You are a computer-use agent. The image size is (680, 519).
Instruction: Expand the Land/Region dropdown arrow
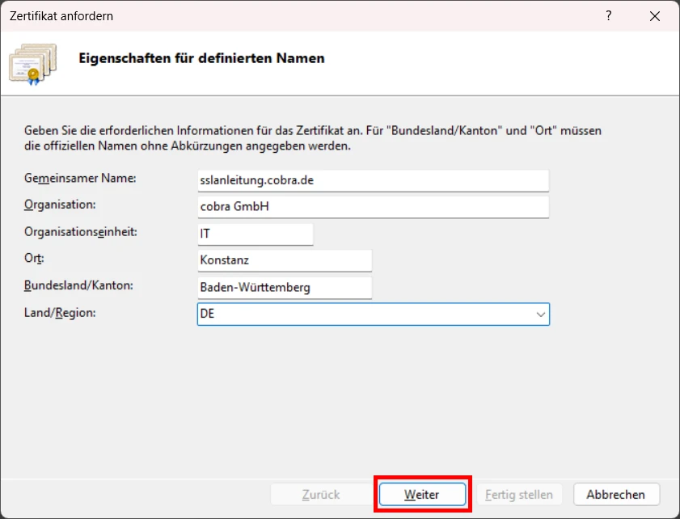(540, 314)
